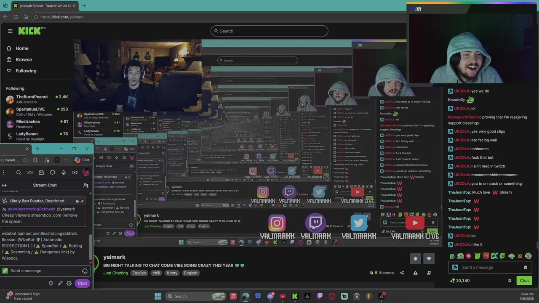Click the chill stream tag
Image resolution: width=539 pixels, height=303 pixels.
[156, 273]
